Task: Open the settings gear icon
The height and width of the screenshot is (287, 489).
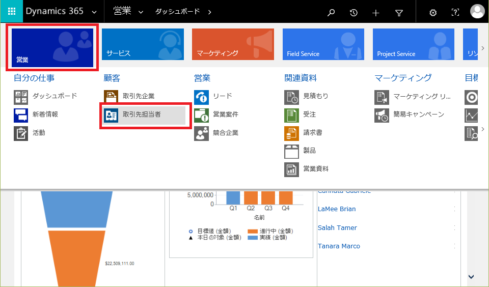Action: point(433,13)
